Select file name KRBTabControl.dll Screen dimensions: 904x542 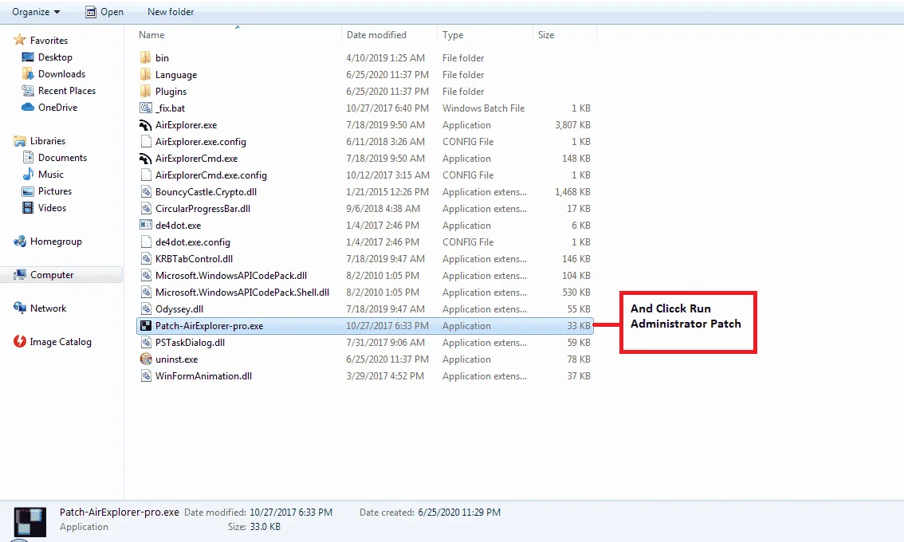tap(195, 258)
